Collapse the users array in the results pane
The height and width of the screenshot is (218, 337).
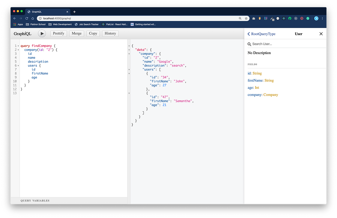129,69
